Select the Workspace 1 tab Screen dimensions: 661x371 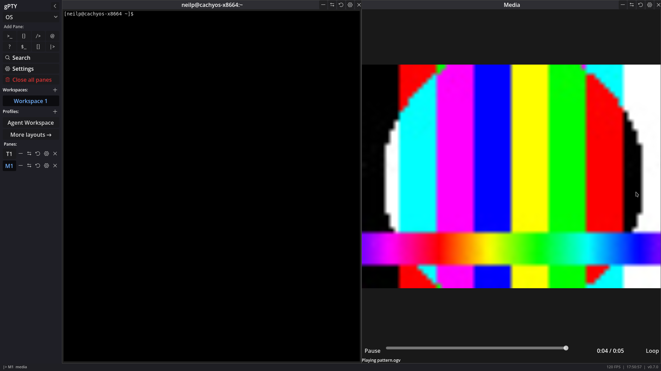(x=31, y=101)
